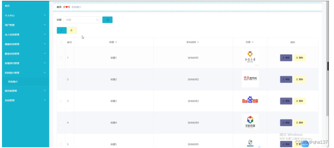
Task: Open 首页 in the left sidebar
Action: (x=7, y=6)
